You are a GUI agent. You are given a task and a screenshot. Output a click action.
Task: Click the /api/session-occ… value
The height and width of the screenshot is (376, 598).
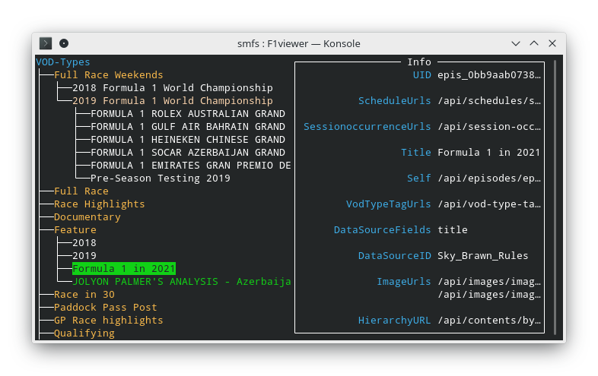pos(489,127)
